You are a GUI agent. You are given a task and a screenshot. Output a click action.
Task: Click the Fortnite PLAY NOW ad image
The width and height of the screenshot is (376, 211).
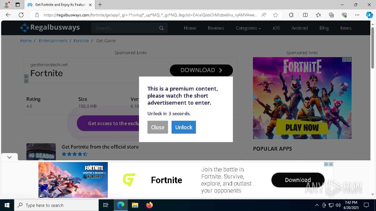click(302, 98)
